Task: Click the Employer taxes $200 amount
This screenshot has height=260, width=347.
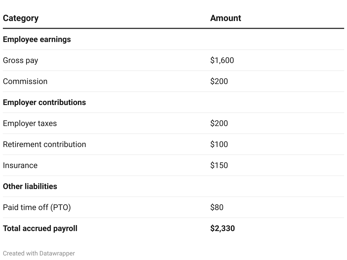Action: 219,123
